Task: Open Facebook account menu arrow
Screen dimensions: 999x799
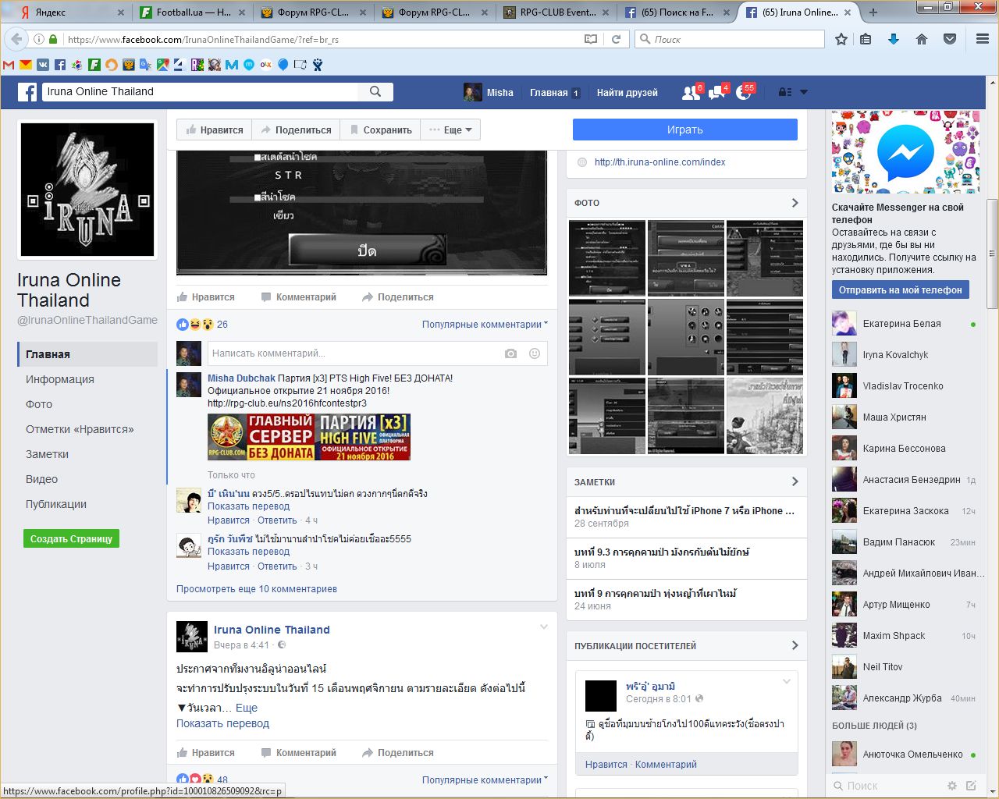Action: (x=804, y=92)
